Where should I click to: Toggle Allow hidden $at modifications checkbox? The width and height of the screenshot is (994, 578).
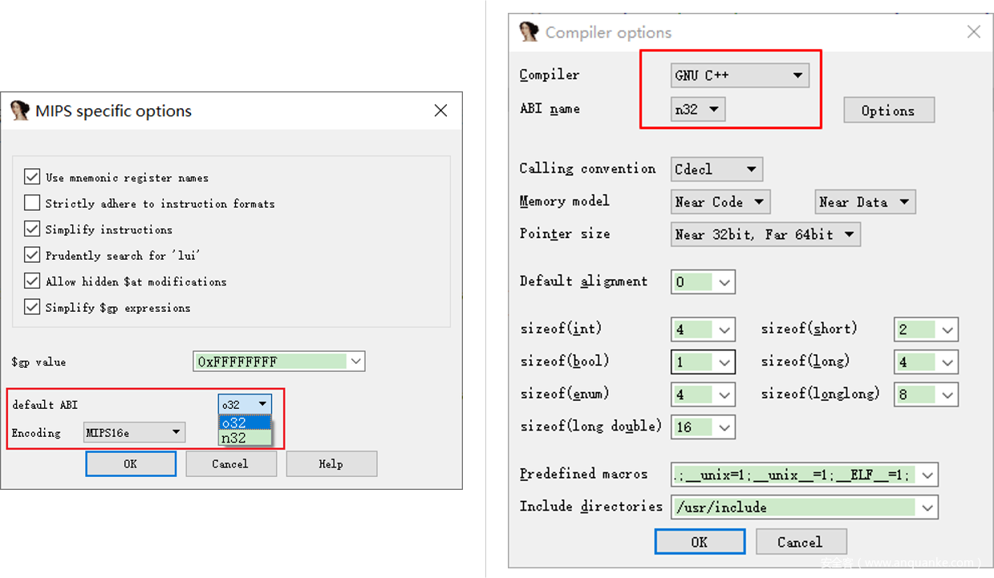(x=32, y=281)
